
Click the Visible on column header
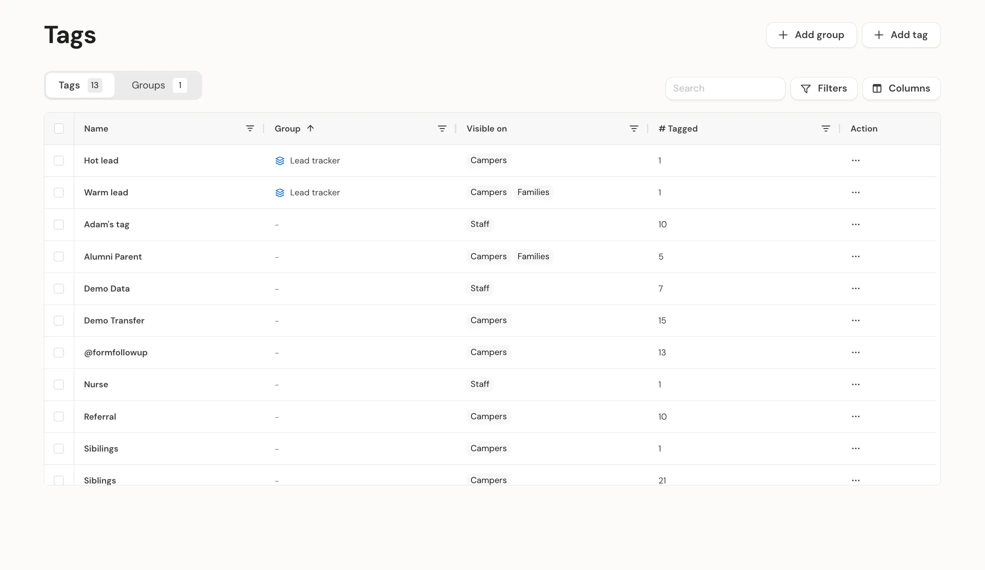(487, 128)
